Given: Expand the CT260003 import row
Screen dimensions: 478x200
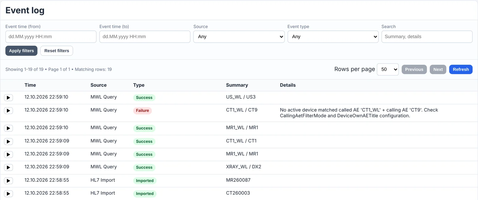Looking at the screenshot, I should click(x=8, y=194).
